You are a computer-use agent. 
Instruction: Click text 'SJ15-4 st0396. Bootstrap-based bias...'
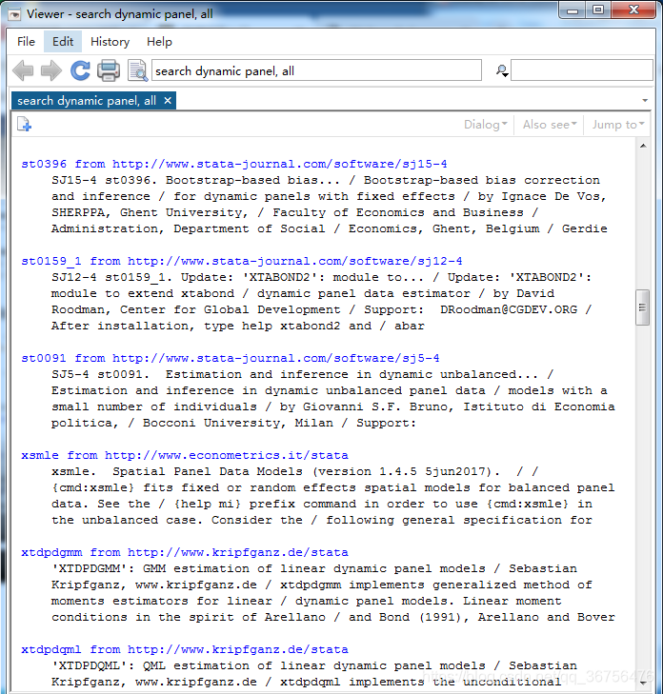[195, 181]
